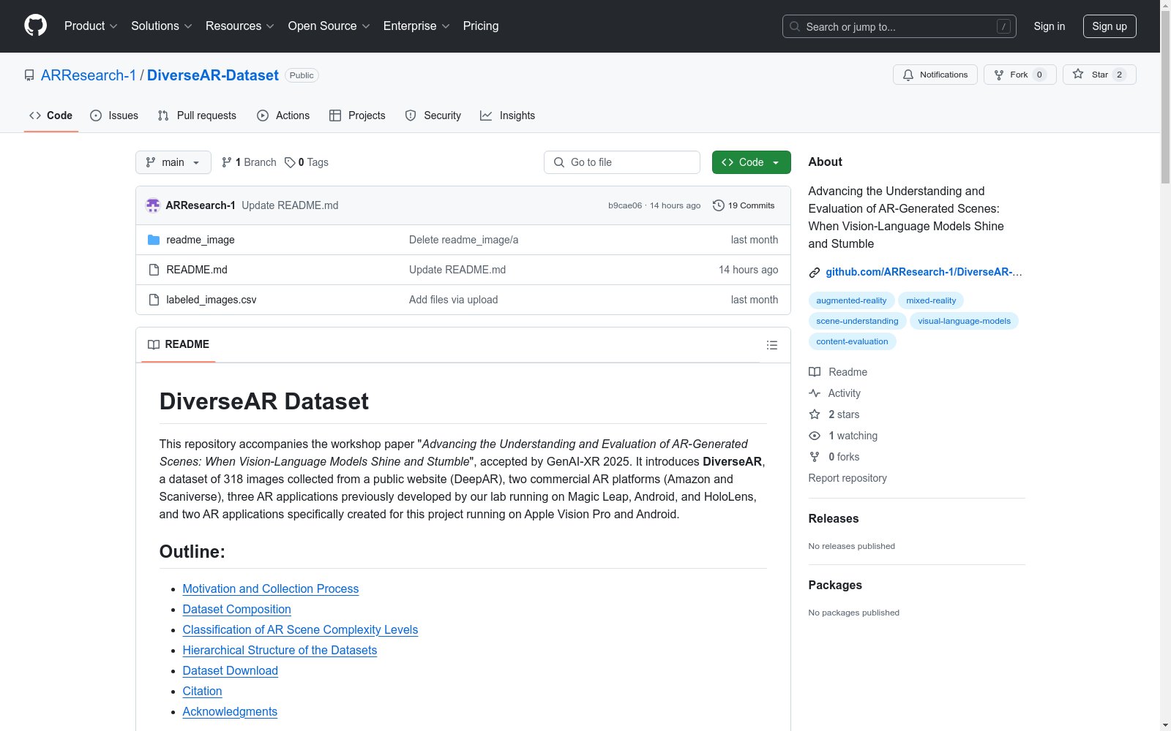Open the ARResearch-1 owner link in breadcrumb

(x=89, y=75)
